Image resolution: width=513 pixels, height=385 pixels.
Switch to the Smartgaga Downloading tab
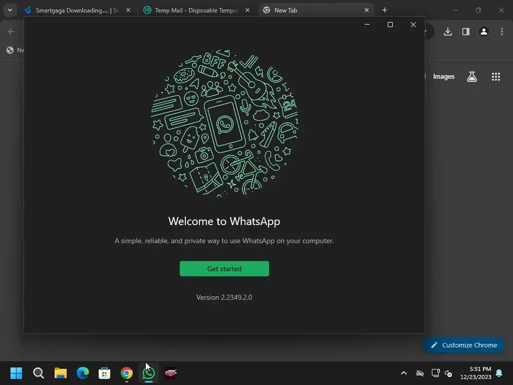click(x=77, y=10)
